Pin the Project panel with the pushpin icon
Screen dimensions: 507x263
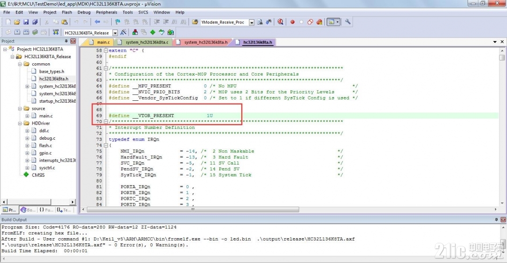click(66, 41)
